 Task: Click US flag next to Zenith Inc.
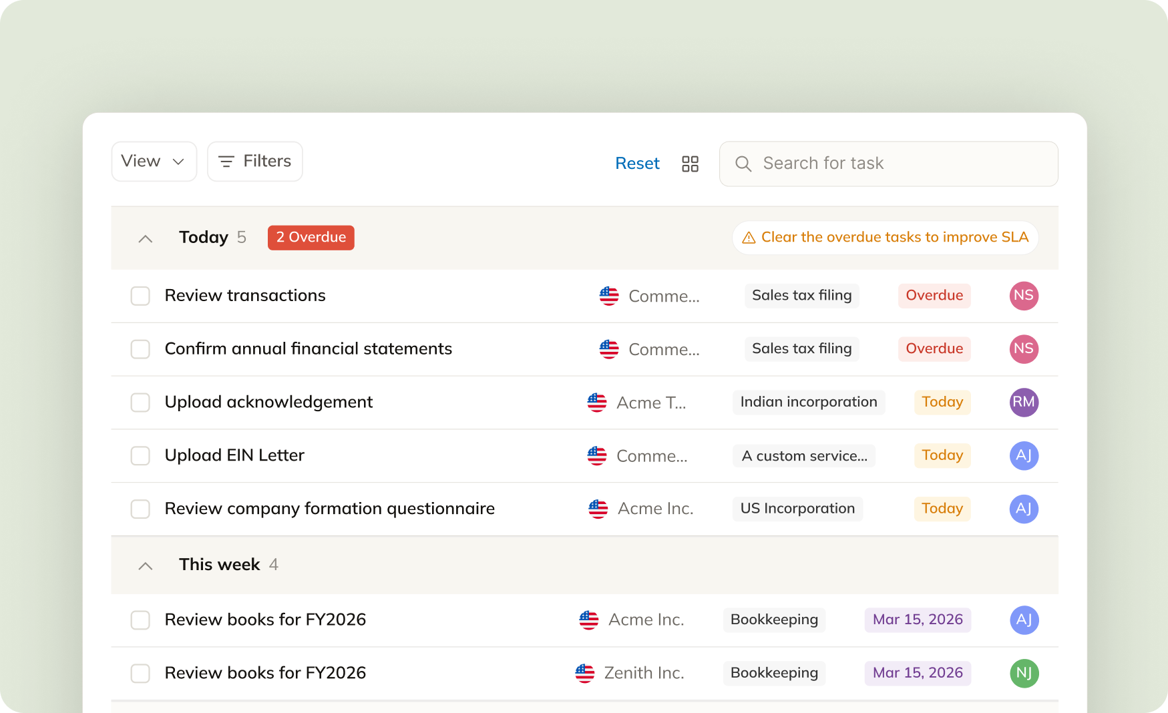coord(585,674)
